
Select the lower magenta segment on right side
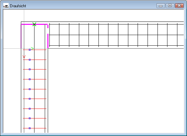[48, 41]
